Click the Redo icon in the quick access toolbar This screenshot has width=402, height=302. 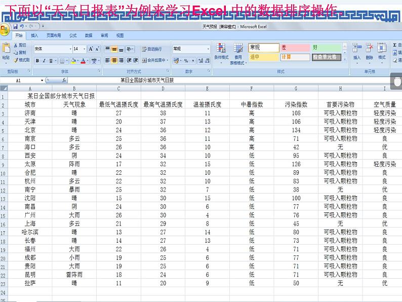tap(31, 26)
